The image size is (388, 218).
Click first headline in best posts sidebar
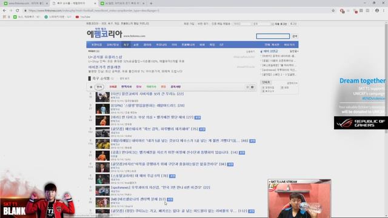click(x=279, y=56)
